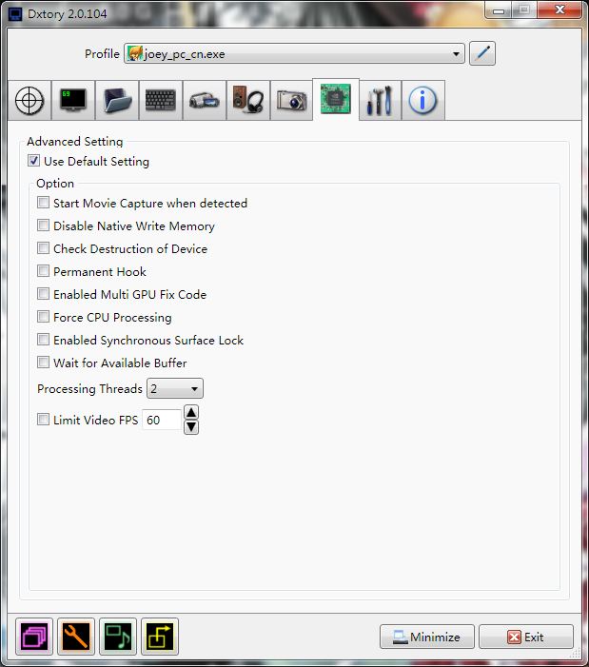Open the keyboard Hotkey tab

pyautogui.click(x=161, y=101)
